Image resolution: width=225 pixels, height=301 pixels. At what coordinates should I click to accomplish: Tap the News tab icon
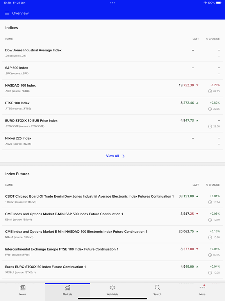23,288
